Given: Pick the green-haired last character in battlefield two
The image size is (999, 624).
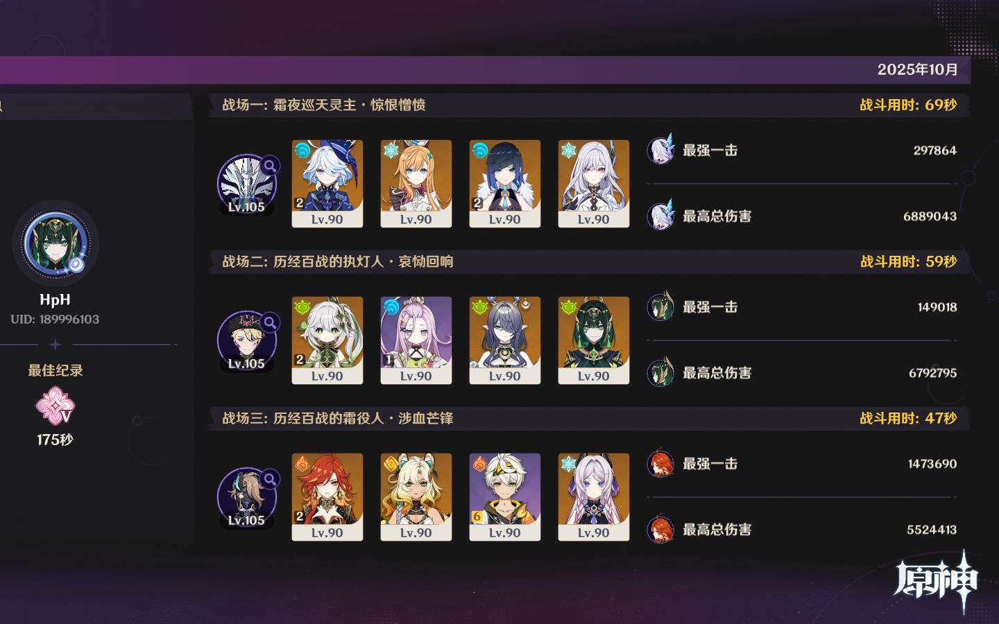Looking at the screenshot, I should 594,340.
